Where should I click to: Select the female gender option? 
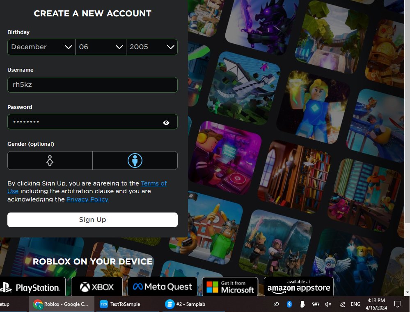coord(50,161)
